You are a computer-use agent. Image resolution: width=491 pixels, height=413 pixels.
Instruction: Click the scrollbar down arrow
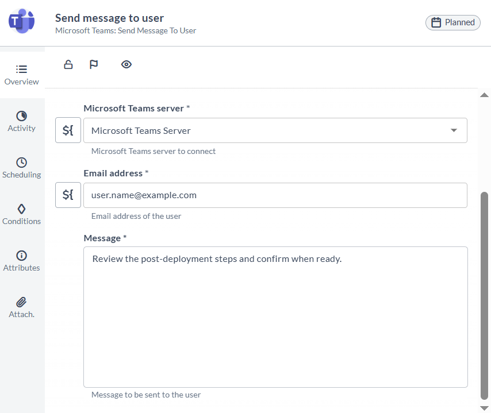click(484, 408)
